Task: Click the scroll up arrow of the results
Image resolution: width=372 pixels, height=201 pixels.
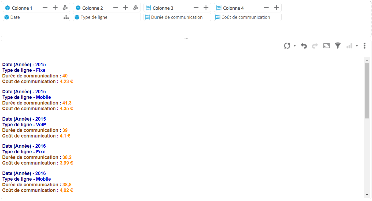Action: [367, 60]
